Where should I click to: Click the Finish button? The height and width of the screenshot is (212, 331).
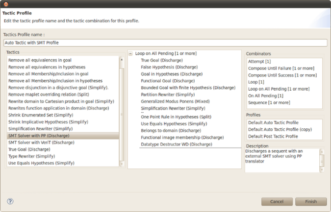(311, 201)
